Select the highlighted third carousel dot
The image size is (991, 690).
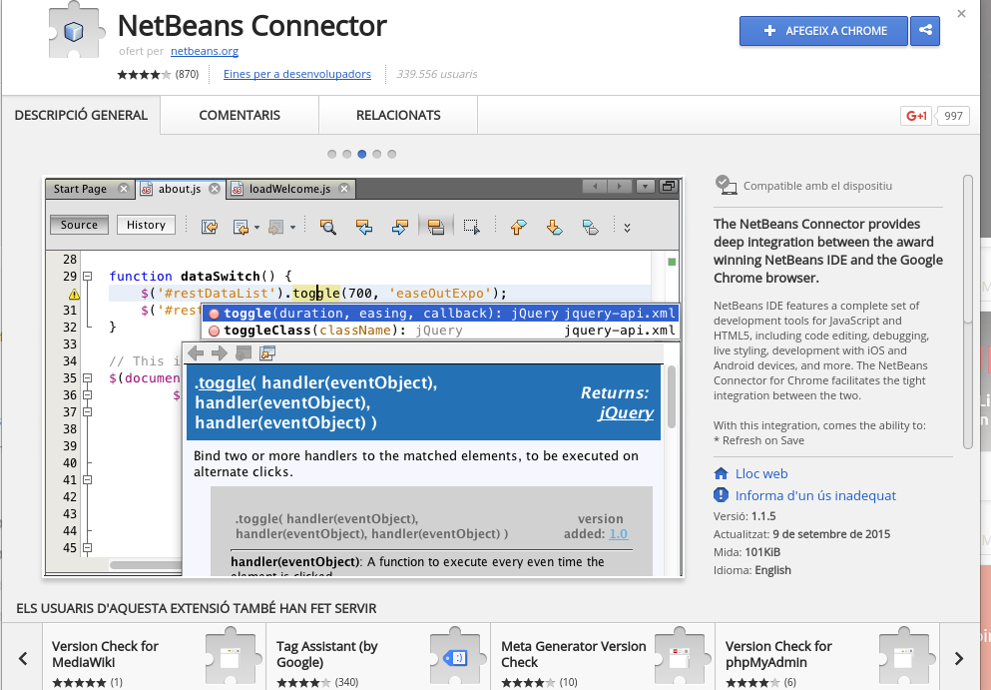(362, 155)
